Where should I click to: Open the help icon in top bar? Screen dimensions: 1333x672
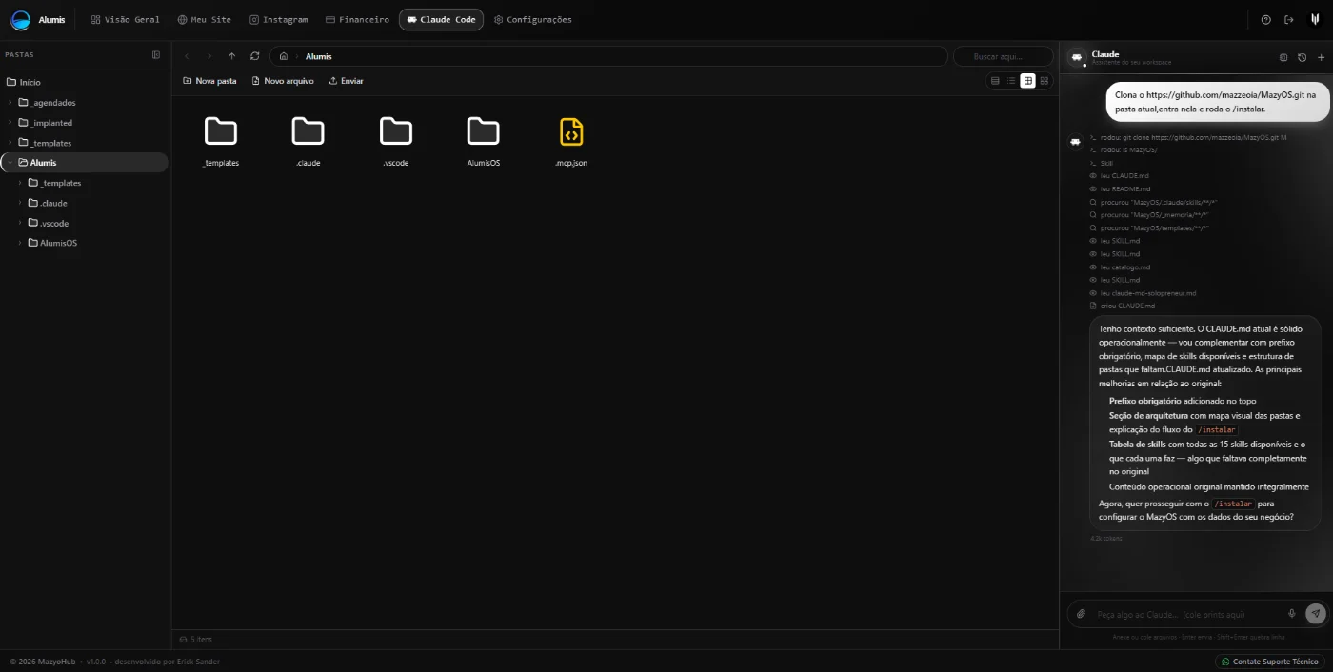point(1265,19)
